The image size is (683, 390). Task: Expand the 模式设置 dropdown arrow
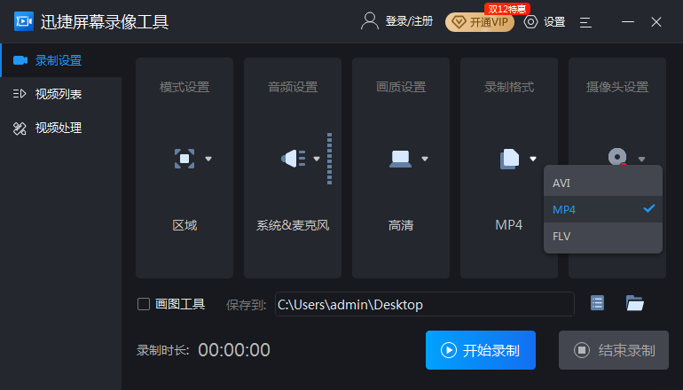[x=208, y=159]
